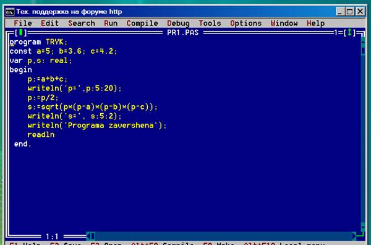Click the line 'p:=a+b+c;'
The width and height of the screenshot is (371, 245).
pos(48,79)
